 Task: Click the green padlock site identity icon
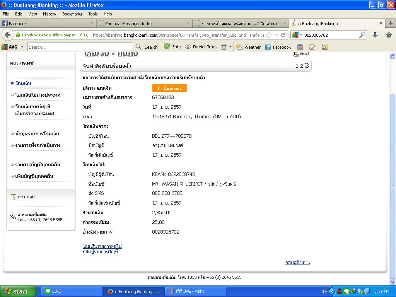18,35
